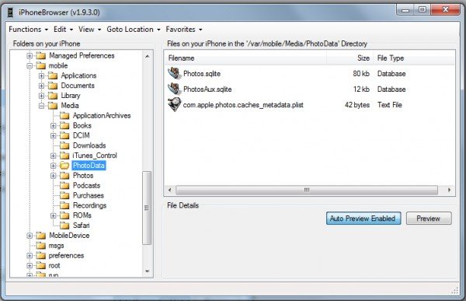466x301 pixels.
Task: Click the folder tree scroll up arrow
Action: click(148, 56)
